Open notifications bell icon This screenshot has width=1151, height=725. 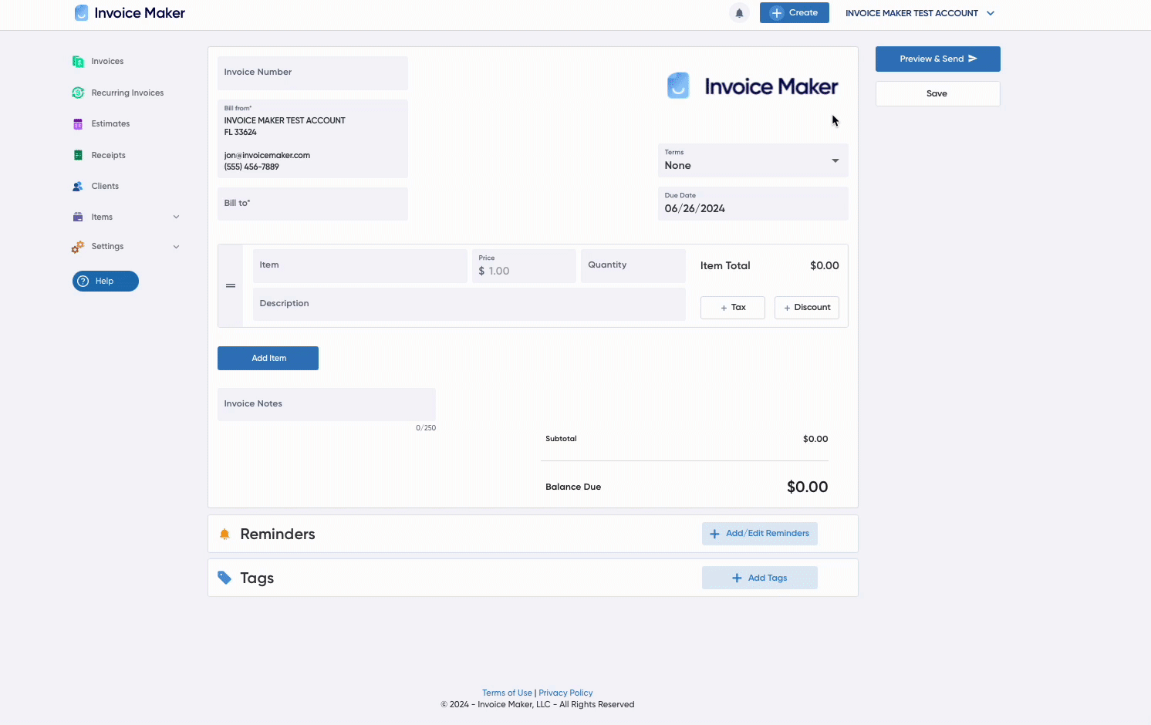pyautogui.click(x=739, y=13)
